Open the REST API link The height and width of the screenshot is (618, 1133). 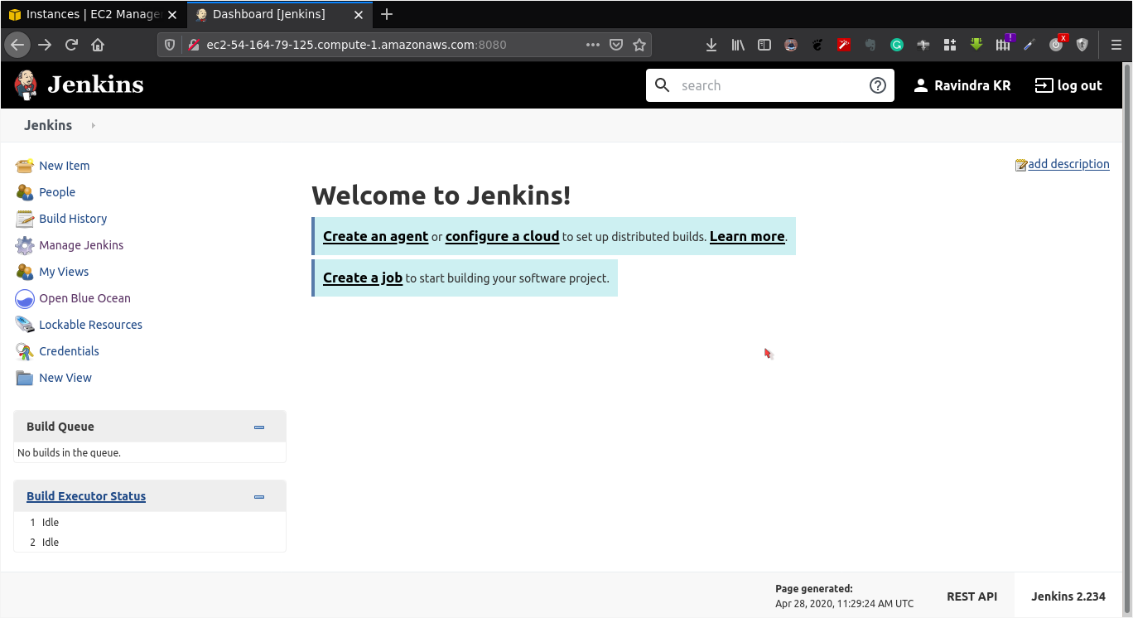971,596
